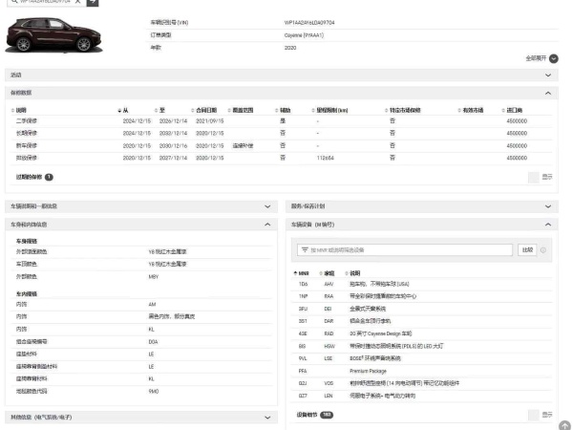573x430 pixels.
Task: Sort warranty table by 合同日期 column
Action: [204, 110]
